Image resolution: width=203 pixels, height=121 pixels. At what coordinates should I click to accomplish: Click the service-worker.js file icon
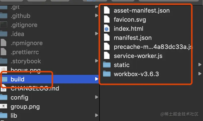pyautogui.click(x=107, y=55)
